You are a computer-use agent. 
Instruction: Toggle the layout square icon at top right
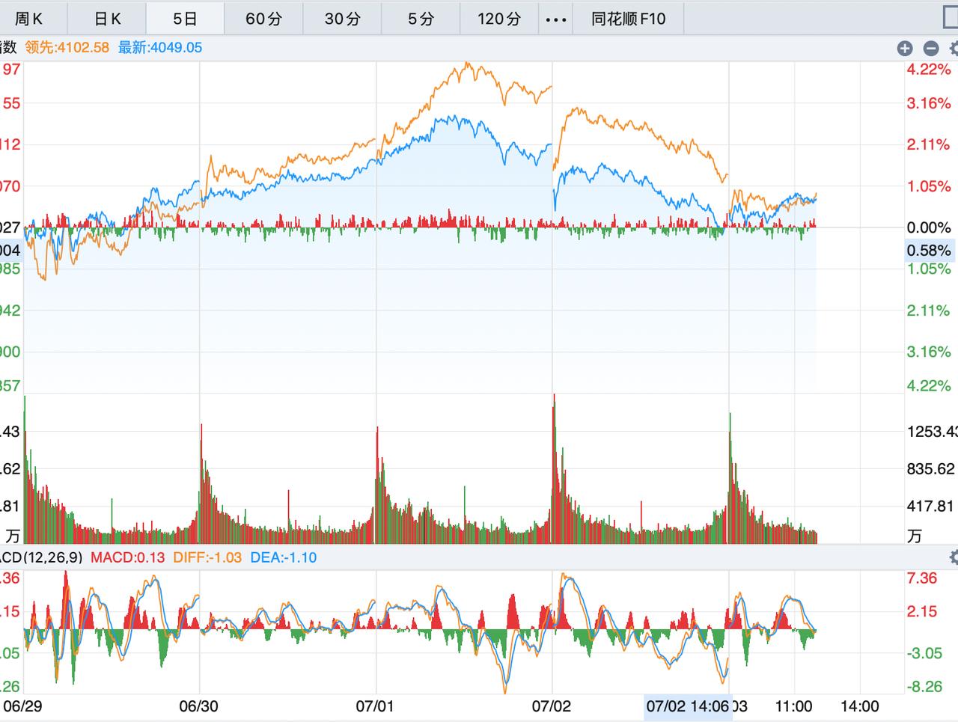click(x=951, y=18)
